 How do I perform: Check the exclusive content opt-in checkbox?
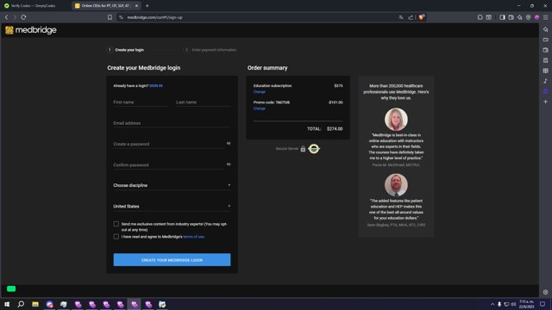[116, 224]
